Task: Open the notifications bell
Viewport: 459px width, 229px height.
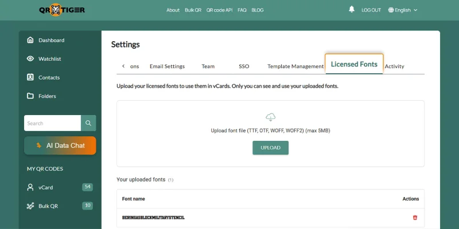Action: 352,9
